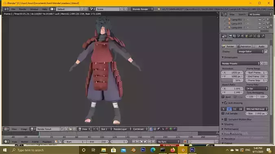Show color channels only in image editor
The height and width of the screenshot is (154, 275).
[x=155, y=129]
